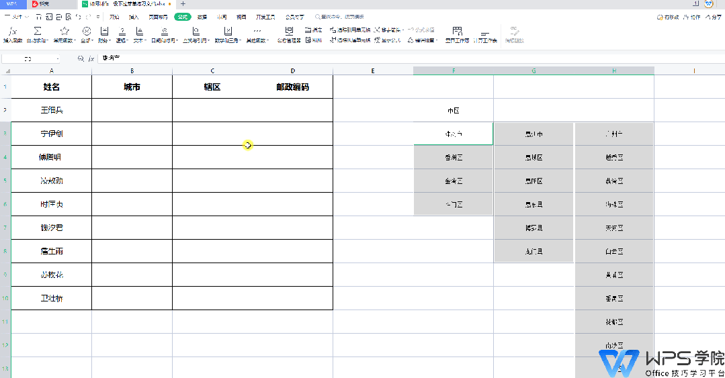
Task: Expand 其他函数 (more functions) dropdown
Action: tap(257, 34)
